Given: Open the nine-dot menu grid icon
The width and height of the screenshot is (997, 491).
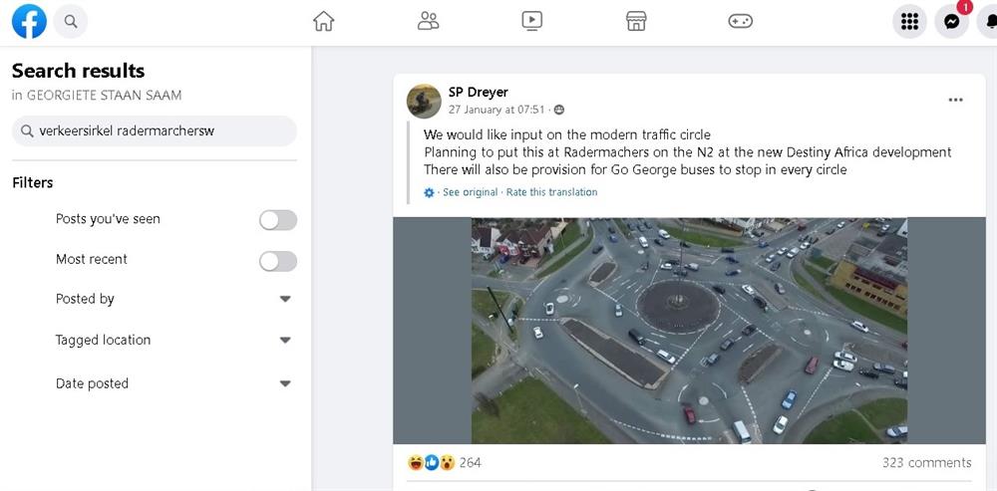Looking at the screenshot, I should [910, 22].
